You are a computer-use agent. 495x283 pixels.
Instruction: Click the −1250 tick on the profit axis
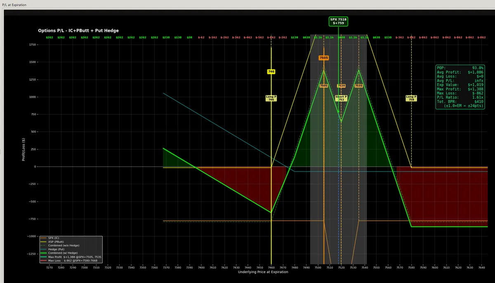tap(32, 254)
